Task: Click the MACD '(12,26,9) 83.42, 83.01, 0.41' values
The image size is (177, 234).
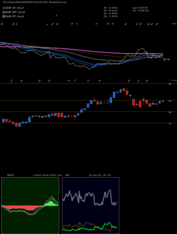Action: point(47,175)
